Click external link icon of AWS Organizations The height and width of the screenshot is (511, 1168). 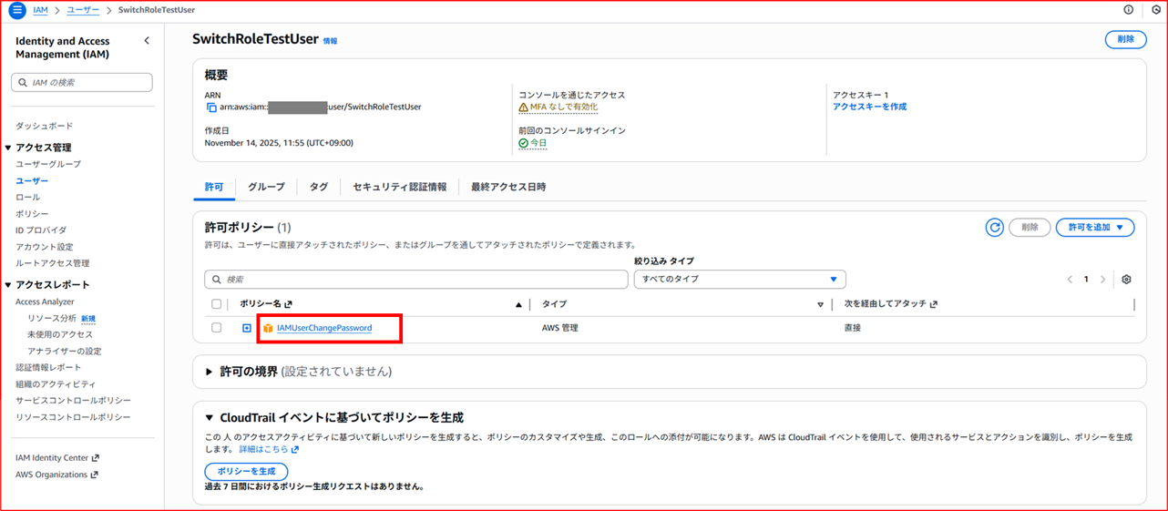[94, 475]
